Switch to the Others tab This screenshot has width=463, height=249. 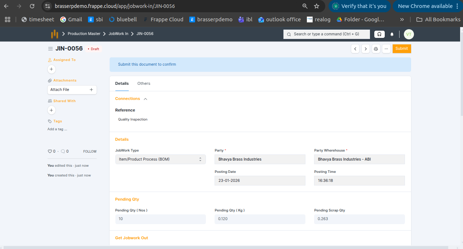[x=144, y=83]
